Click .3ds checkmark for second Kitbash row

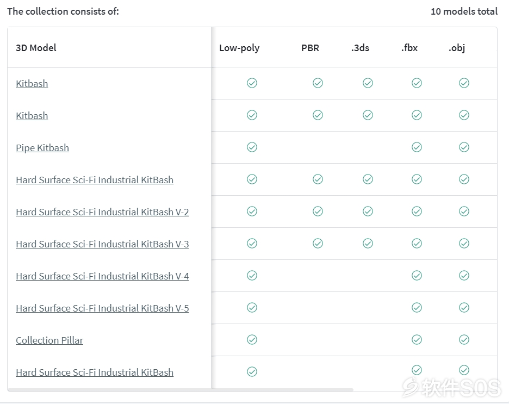(368, 115)
